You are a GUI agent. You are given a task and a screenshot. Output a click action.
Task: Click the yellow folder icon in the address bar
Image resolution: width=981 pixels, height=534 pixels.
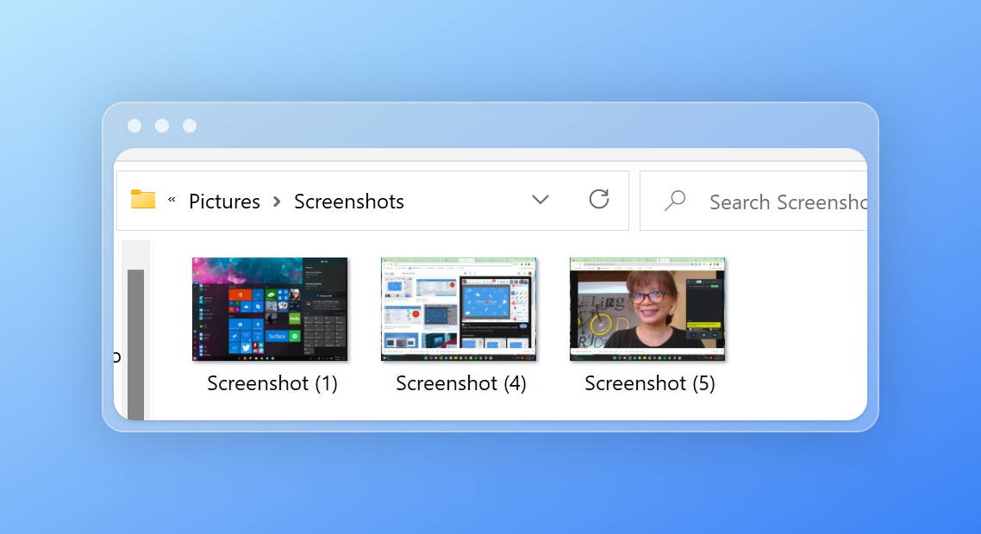point(142,199)
